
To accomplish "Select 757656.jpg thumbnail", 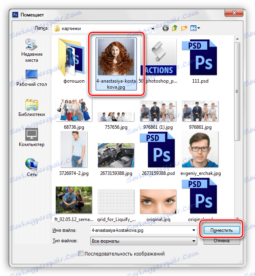I will (116, 117).
